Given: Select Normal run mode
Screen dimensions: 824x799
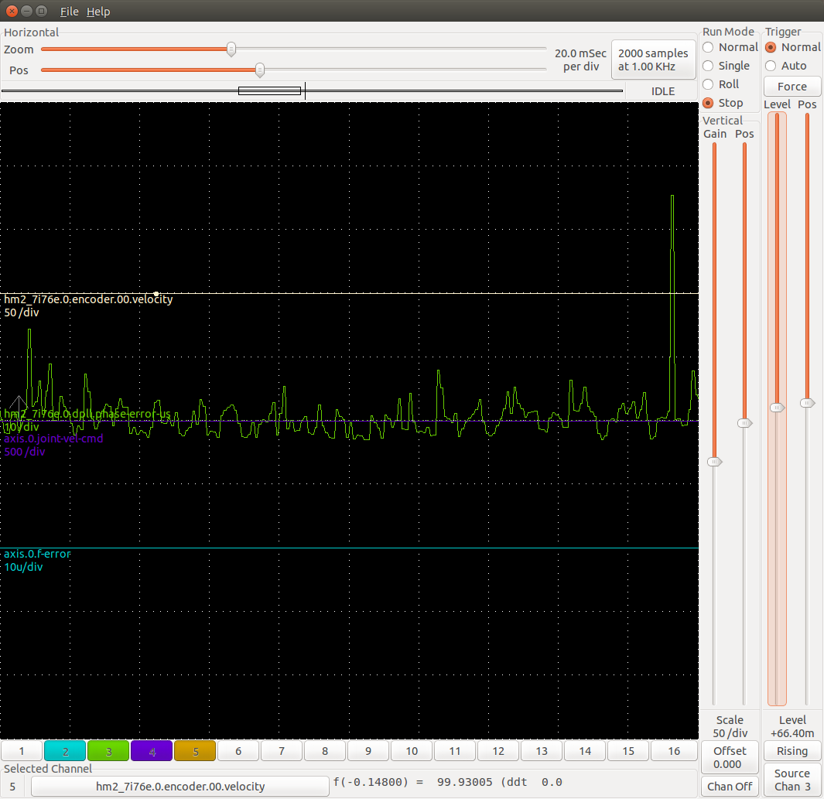Looking at the screenshot, I should (x=730, y=47).
